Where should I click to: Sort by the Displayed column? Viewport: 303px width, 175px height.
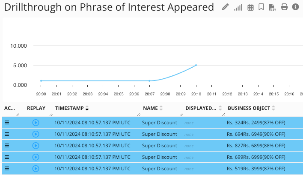[220, 109]
